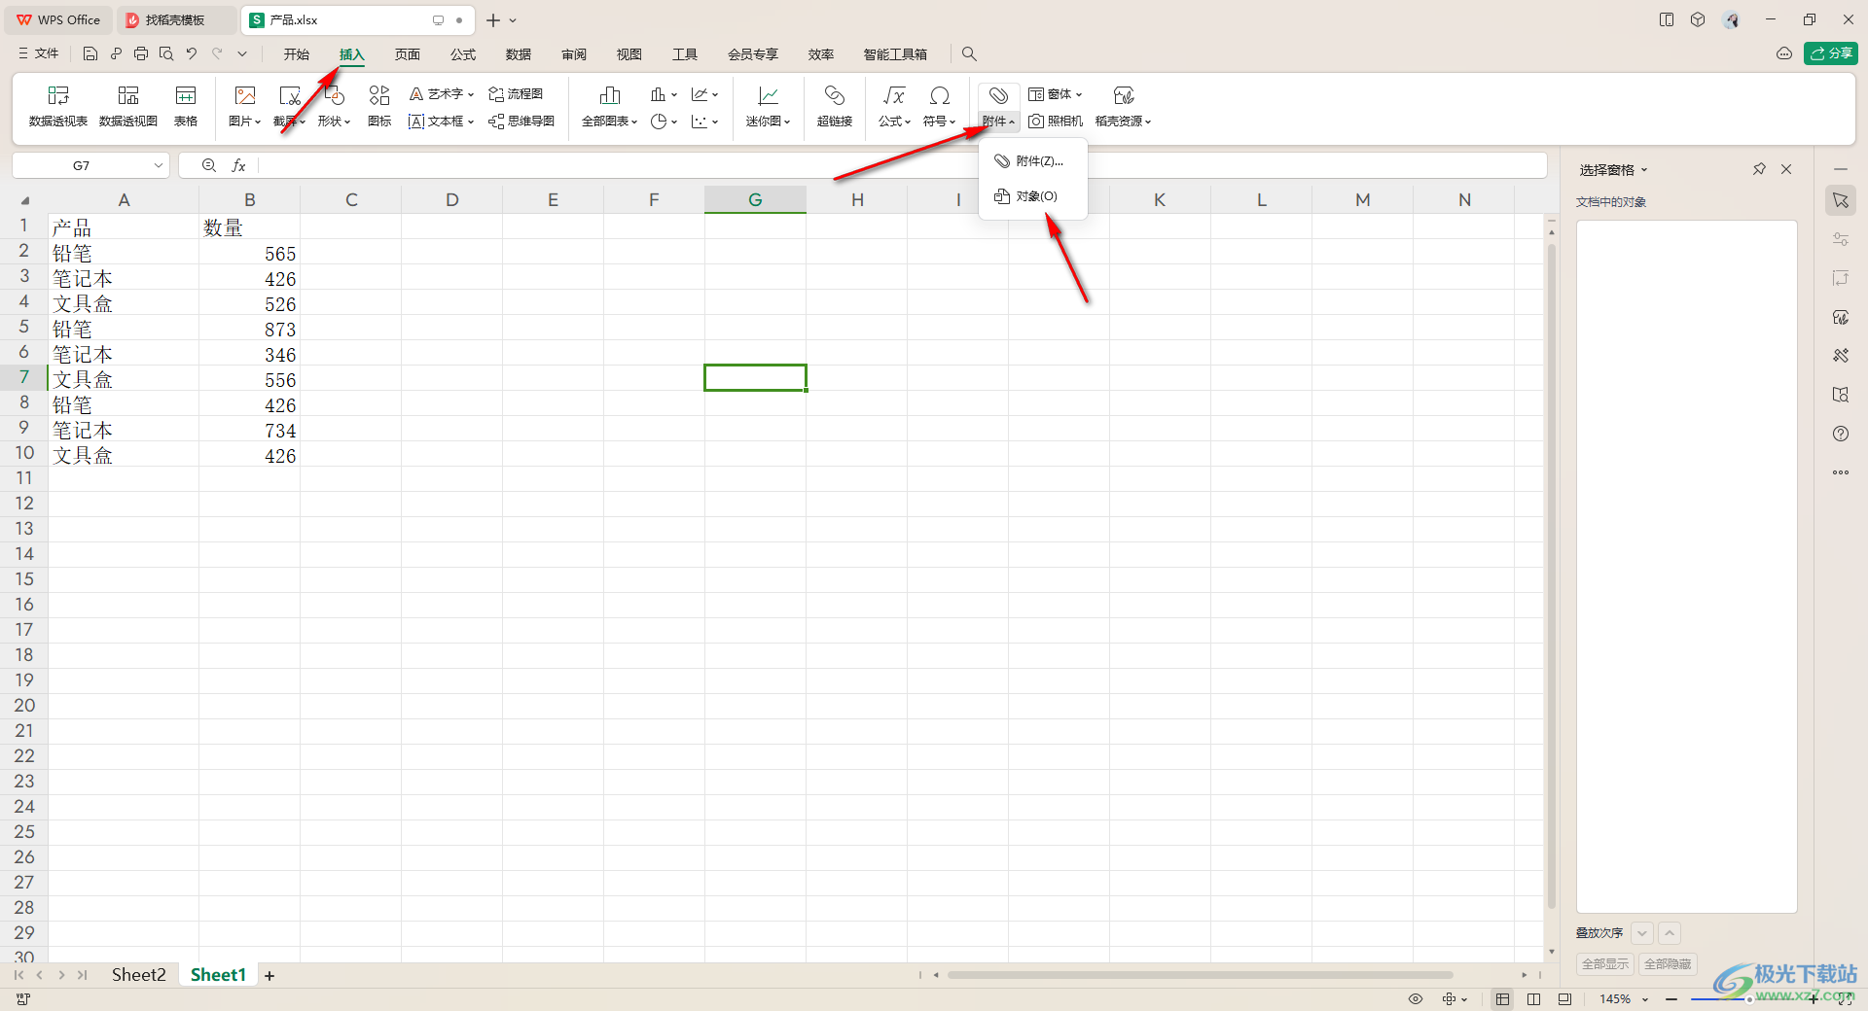The height and width of the screenshot is (1011, 1868).
Task: Expand the 选择窗格 title dropdown
Action: 1644,170
